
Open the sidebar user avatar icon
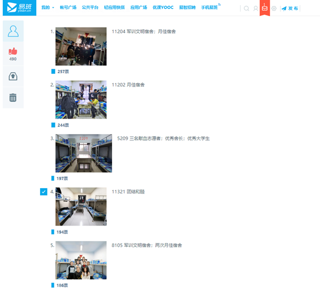coord(13,31)
